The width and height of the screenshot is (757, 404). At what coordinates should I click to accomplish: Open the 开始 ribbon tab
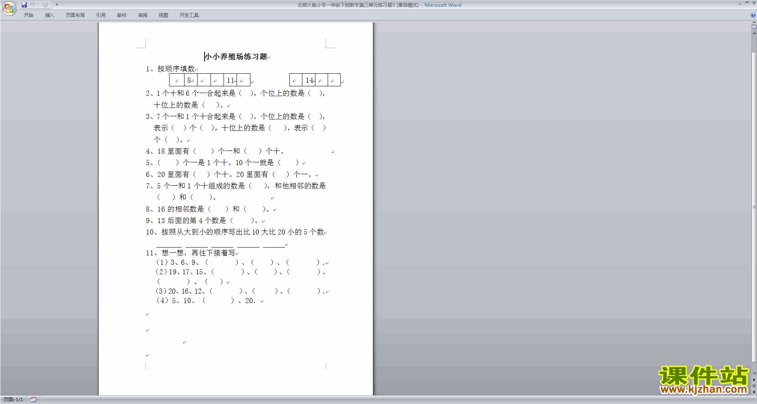coord(29,15)
